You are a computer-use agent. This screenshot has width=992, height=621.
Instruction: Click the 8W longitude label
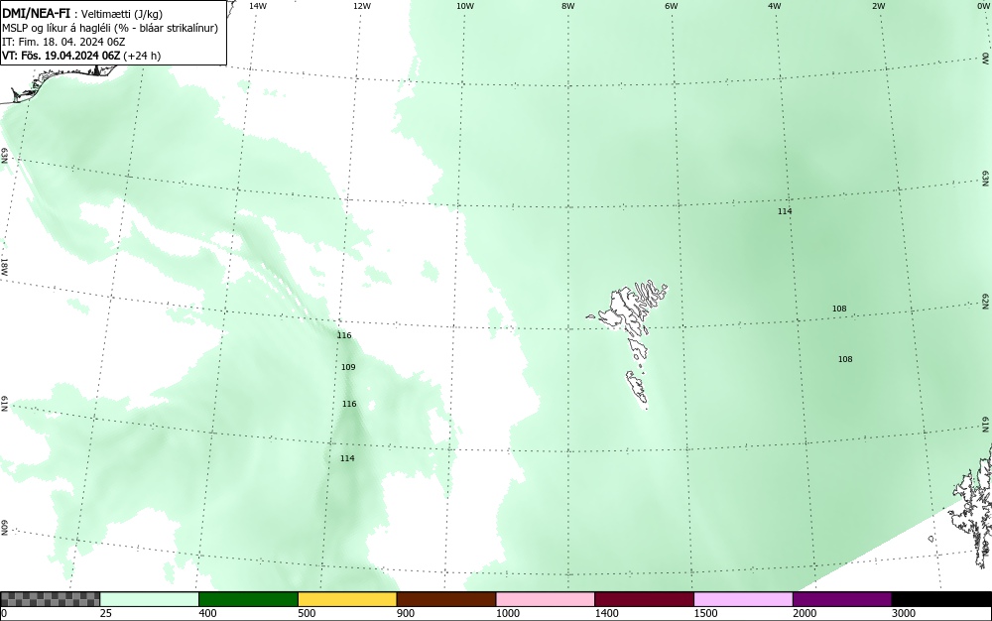568,6
